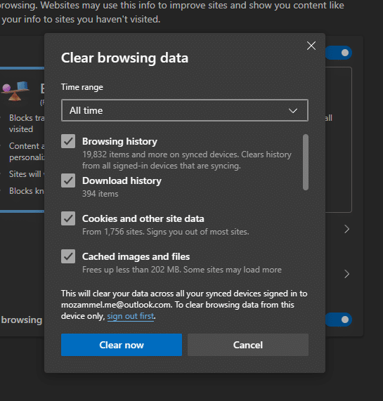The width and height of the screenshot is (383, 401).
Task: Select the Cookies and other site data label
Action: tap(143, 218)
